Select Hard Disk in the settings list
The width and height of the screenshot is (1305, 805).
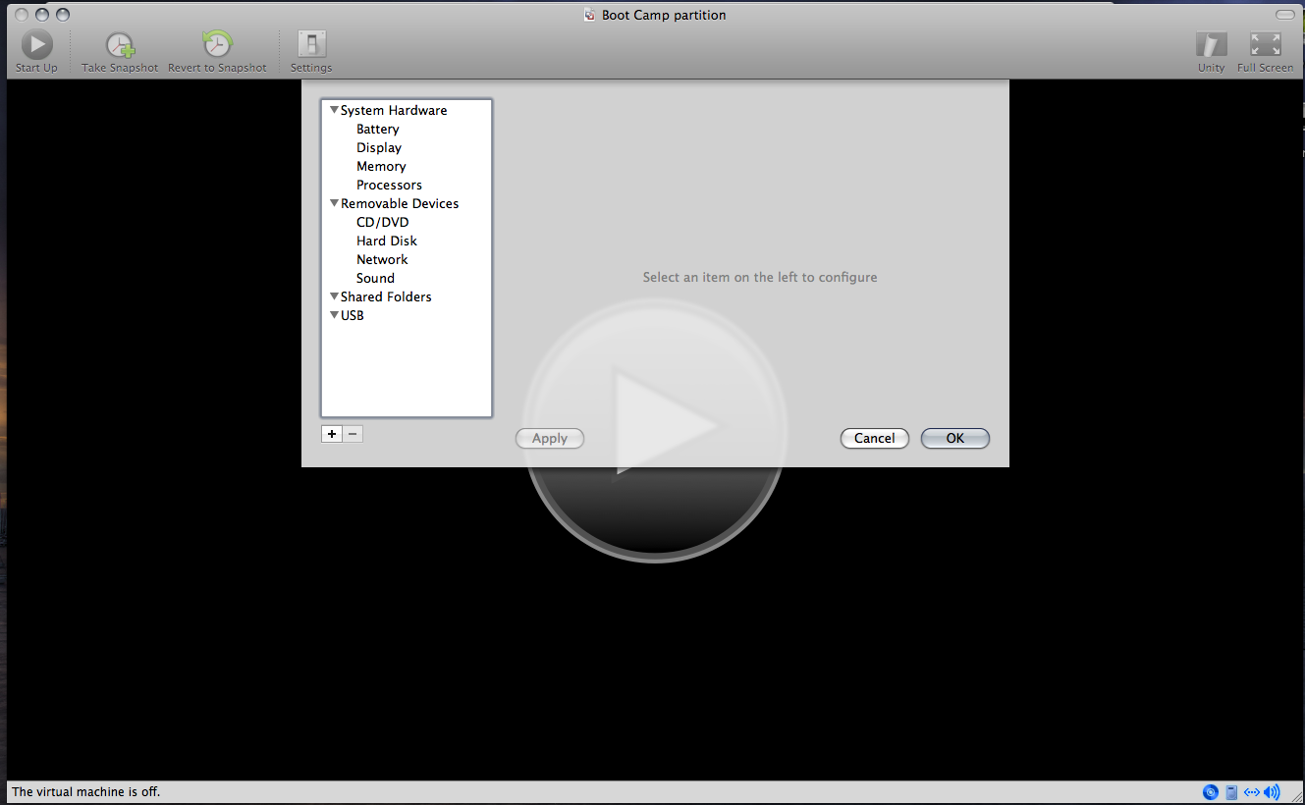[x=387, y=241]
